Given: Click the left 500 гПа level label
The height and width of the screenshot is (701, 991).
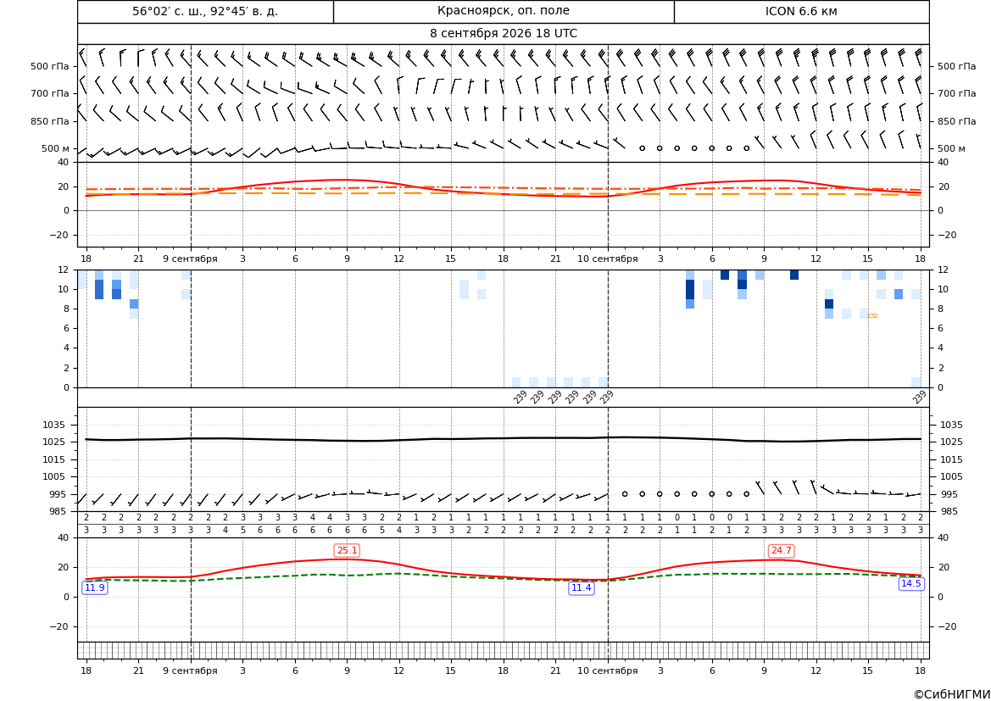Looking at the screenshot, I should pos(50,66).
